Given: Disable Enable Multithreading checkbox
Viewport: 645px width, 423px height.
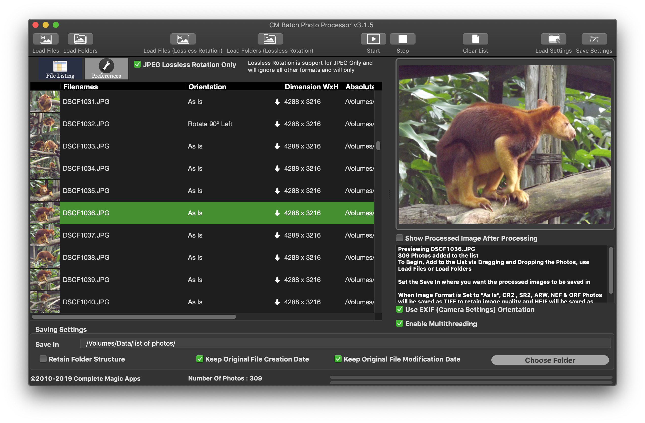Looking at the screenshot, I should pos(400,323).
